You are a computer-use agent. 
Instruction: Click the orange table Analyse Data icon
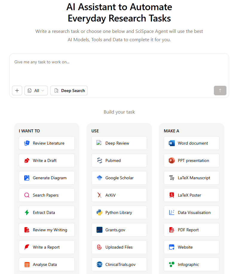[x=27, y=264]
